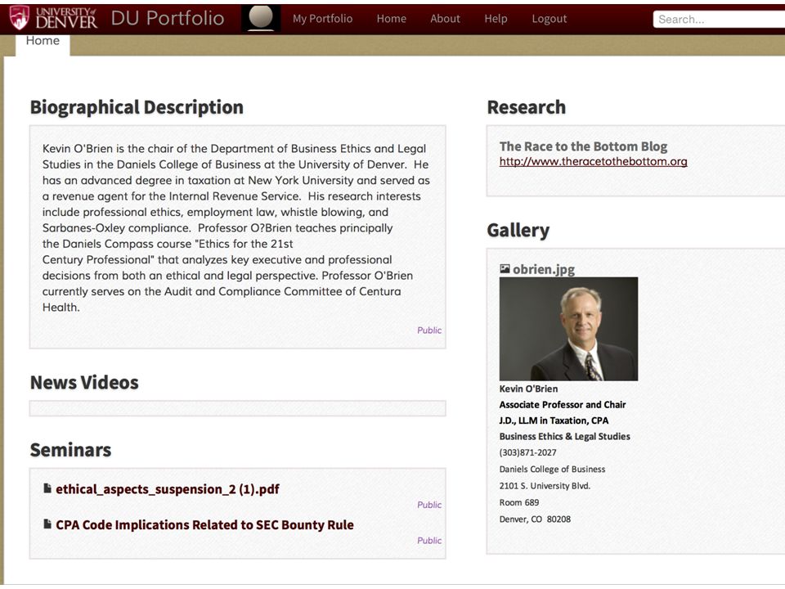Open the About page

(445, 19)
